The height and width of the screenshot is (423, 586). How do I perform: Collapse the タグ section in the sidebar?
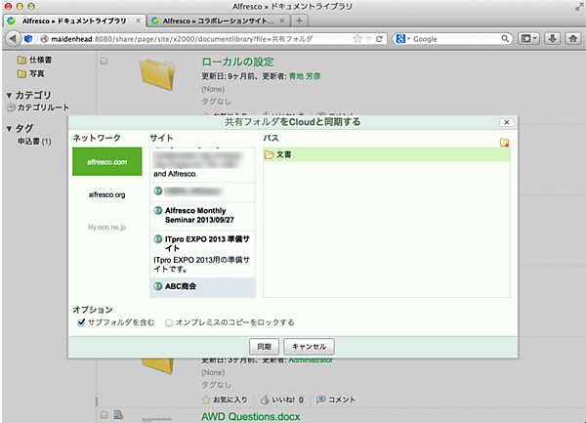point(10,129)
